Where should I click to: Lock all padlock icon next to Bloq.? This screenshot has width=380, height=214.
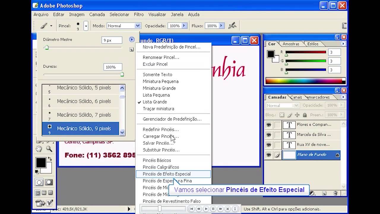pos(305,115)
